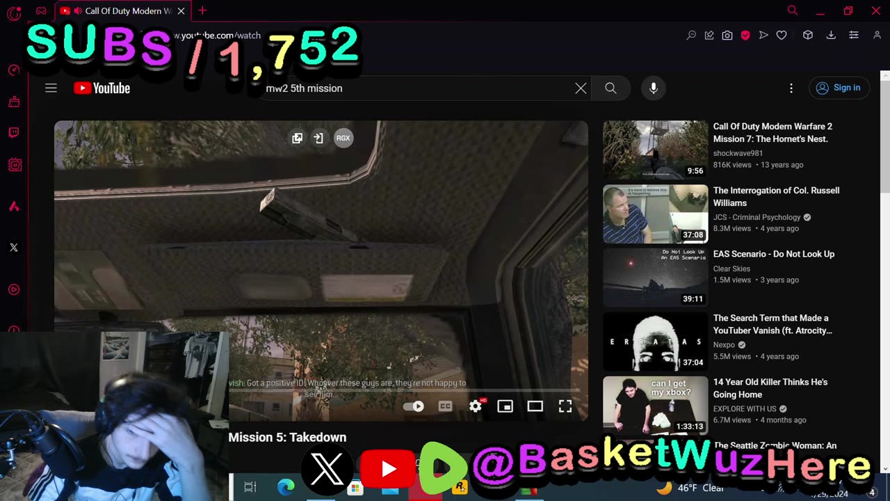Open YouTube three-dot settings menu
Image resolution: width=890 pixels, height=501 pixels.
pos(791,88)
